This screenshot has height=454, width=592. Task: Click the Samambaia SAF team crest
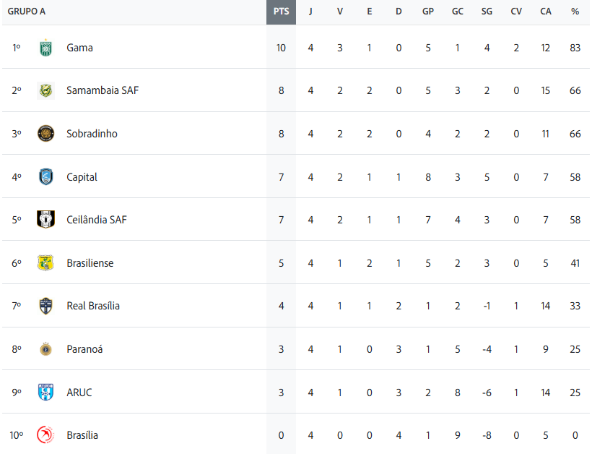pos(45,90)
